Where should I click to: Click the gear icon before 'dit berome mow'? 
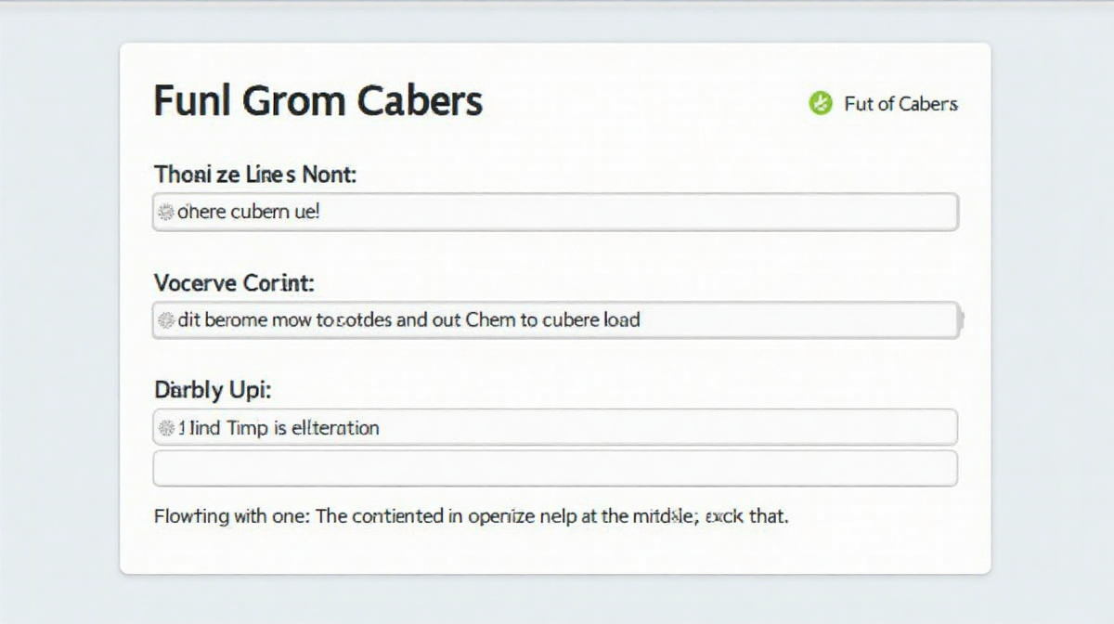click(x=166, y=320)
